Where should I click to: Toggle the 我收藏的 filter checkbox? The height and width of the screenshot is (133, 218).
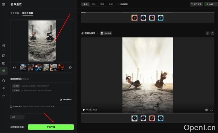(118, 4)
